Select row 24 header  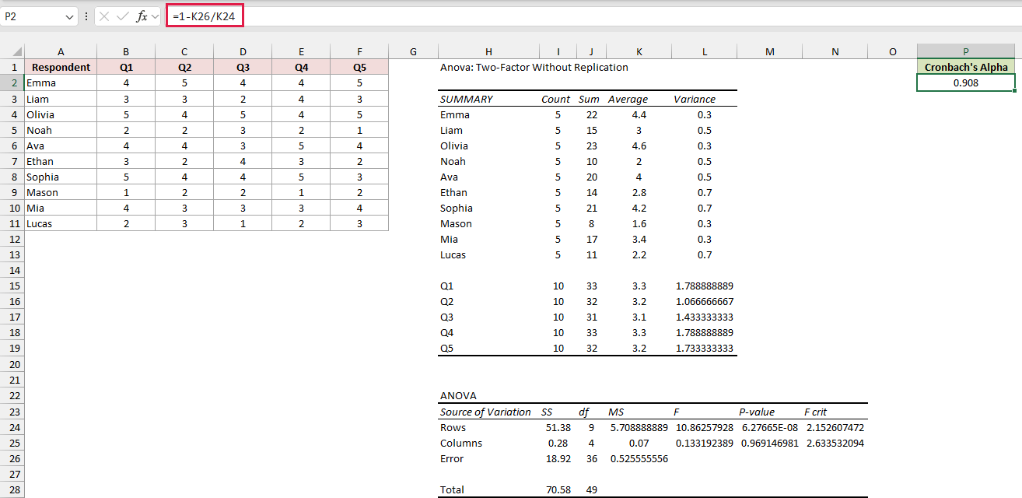coord(12,427)
